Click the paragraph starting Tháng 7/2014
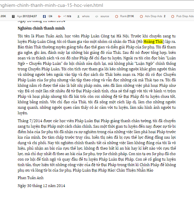Screen dimensions: 194x197 point(97,146)
